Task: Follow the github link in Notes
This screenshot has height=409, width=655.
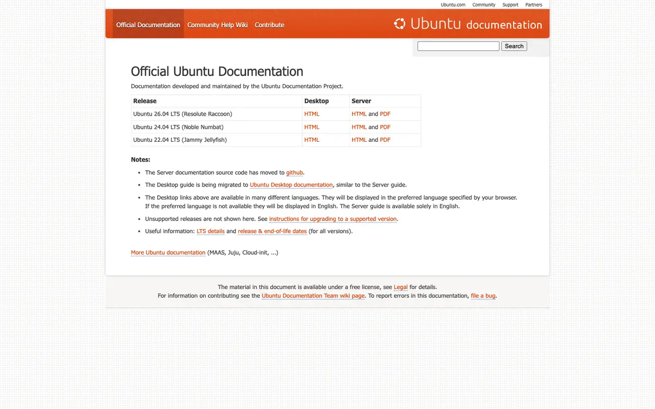Action: [x=295, y=172]
